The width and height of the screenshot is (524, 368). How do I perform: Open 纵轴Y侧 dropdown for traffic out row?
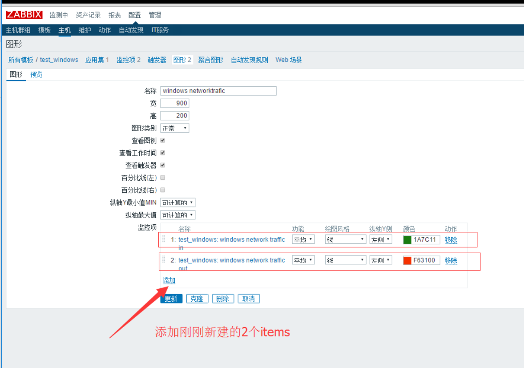tap(381, 260)
